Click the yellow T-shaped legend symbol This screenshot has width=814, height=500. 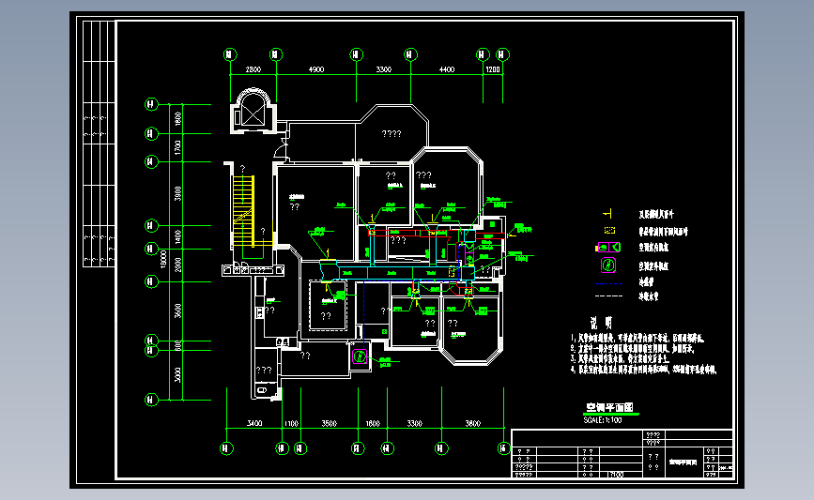pyautogui.click(x=607, y=214)
